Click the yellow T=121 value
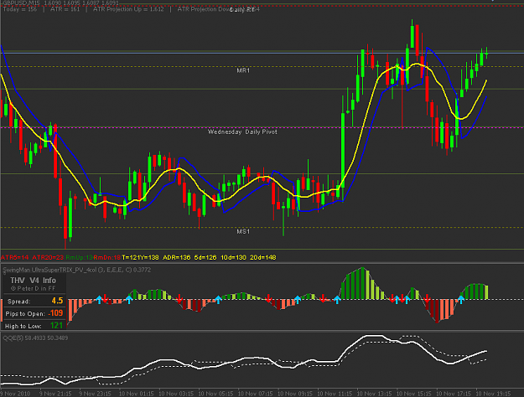524x397 pixels. point(130,257)
